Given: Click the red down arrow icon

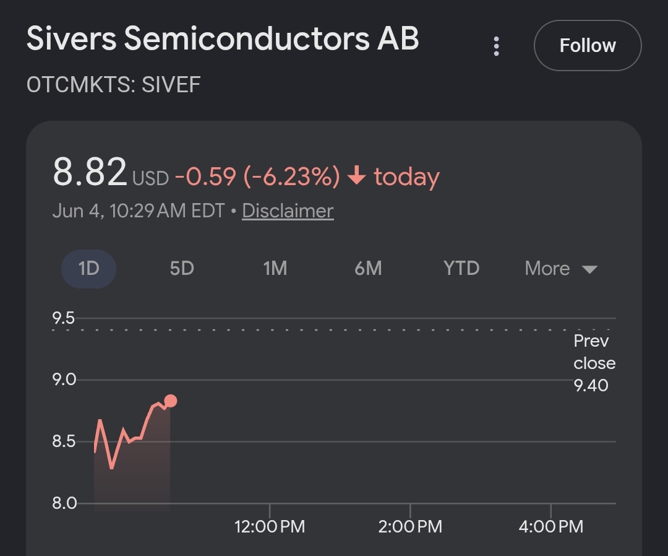Looking at the screenshot, I should pyautogui.click(x=357, y=175).
